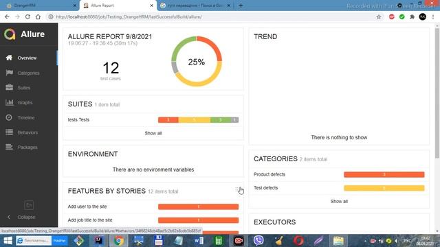The height and width of the screenshot is (247, 440).
Task: Open Timeline via its clock icon
Action: [x=9, y=117]
